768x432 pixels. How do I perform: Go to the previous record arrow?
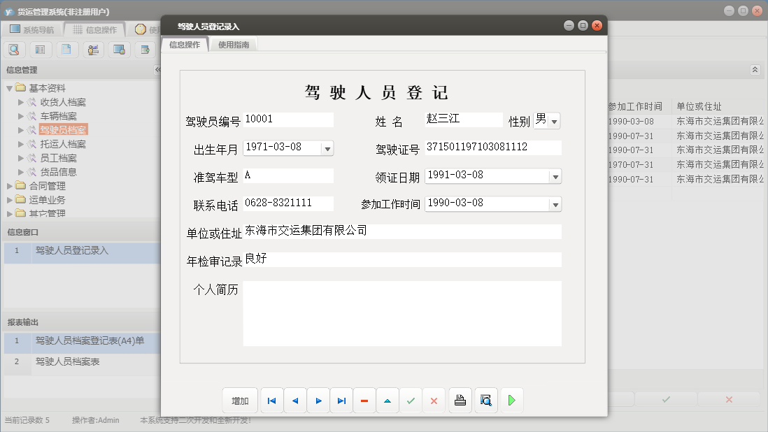click(294, 400)
